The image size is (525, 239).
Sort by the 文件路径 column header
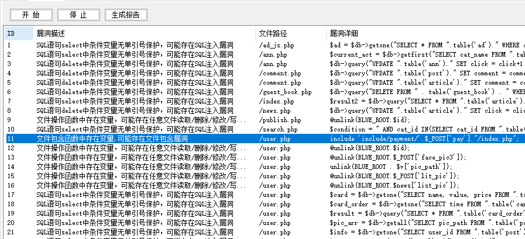[291, 33]
